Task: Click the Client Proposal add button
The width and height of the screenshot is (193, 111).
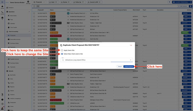Action: (181, 2)
